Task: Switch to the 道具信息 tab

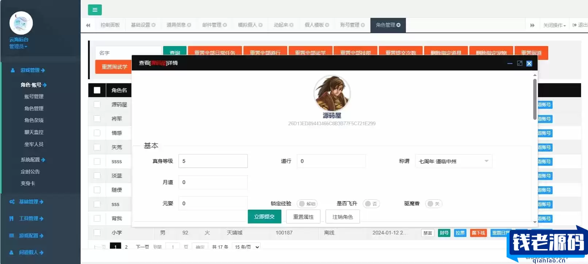Action: [176, 25]
